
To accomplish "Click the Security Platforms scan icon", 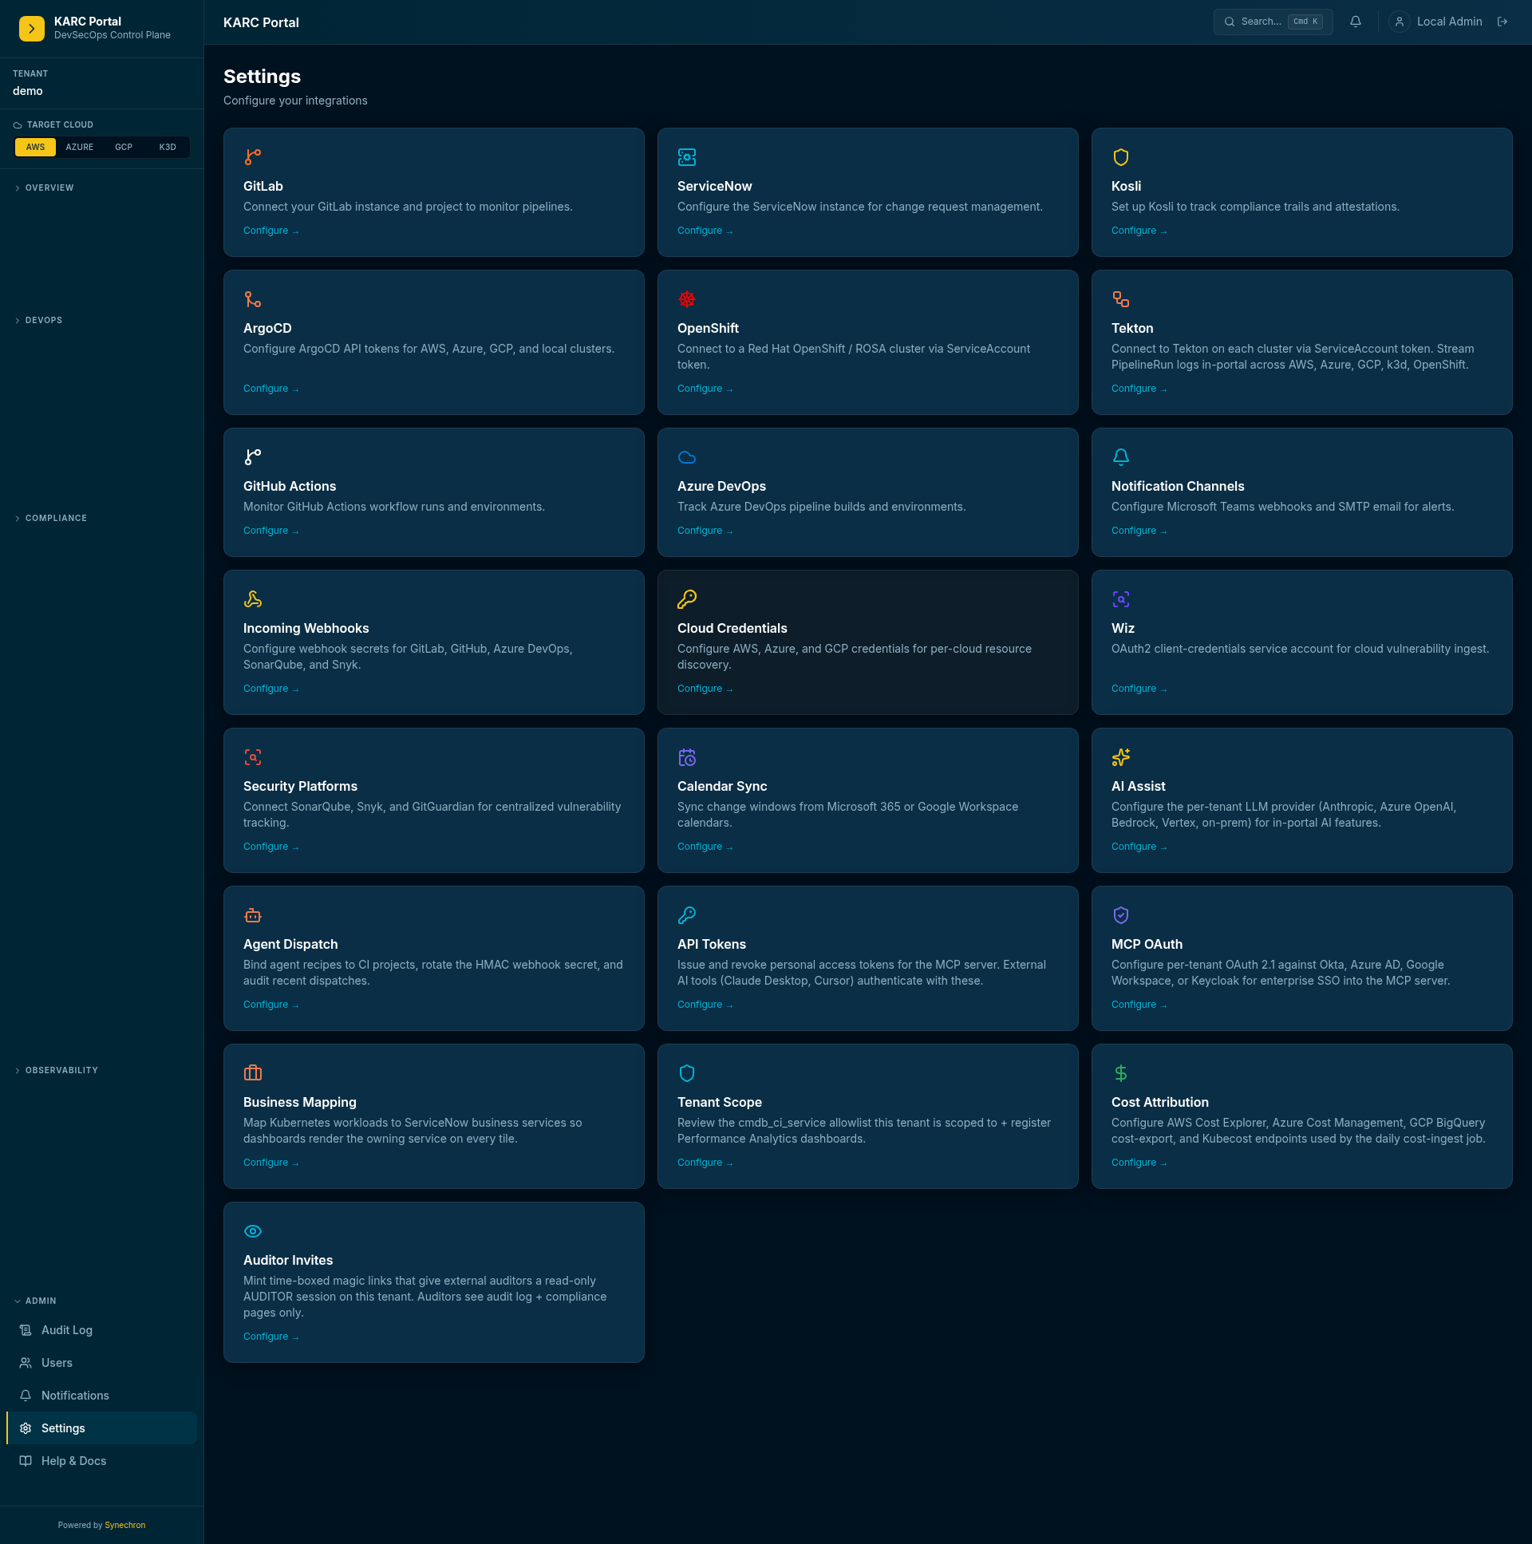I will [252, 757].
